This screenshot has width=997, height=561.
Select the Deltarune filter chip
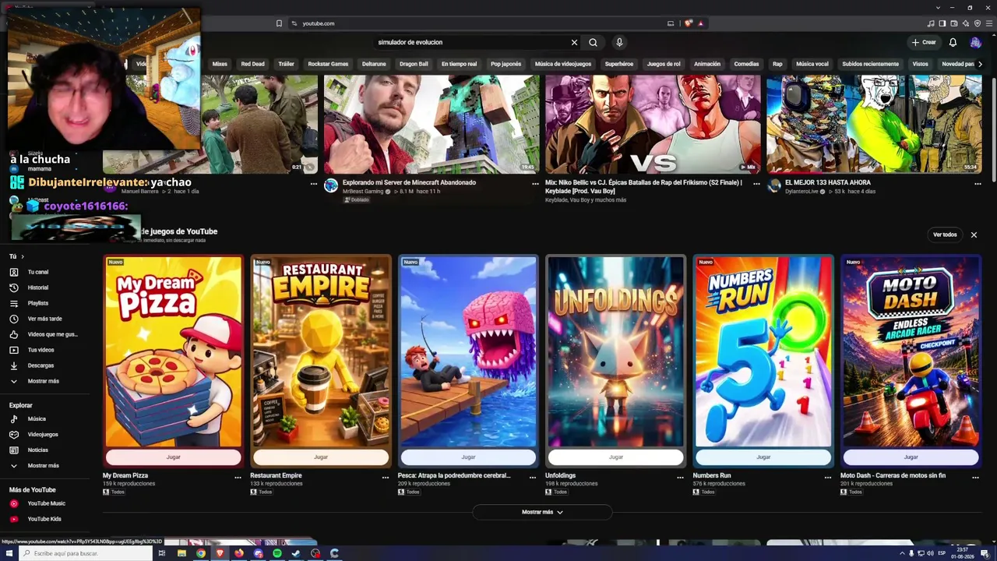tap(374, 64)
